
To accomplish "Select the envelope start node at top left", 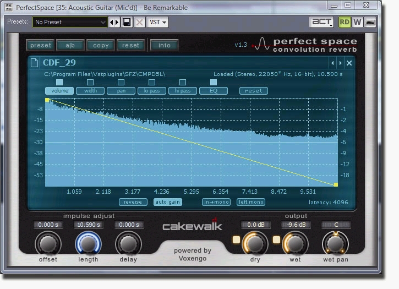I will (x=47, y=100).
